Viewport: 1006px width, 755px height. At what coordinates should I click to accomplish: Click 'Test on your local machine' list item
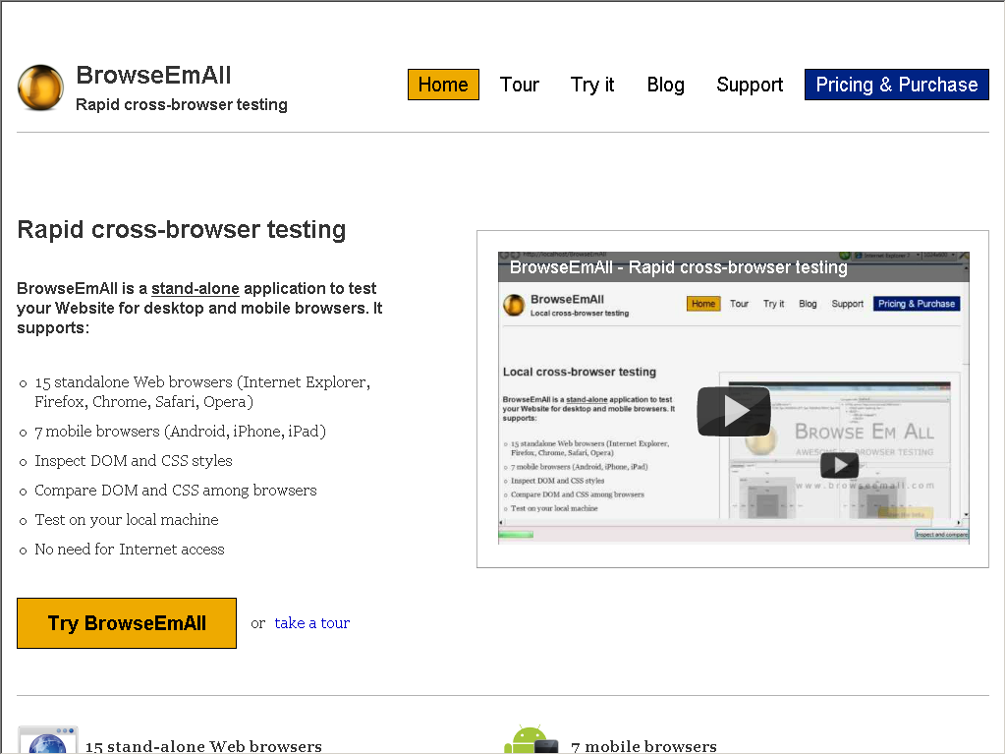[127, 520]
